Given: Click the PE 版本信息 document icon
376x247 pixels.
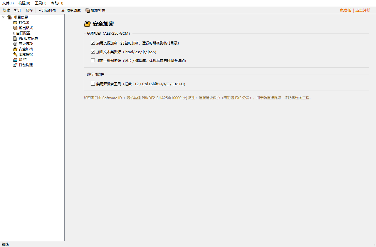Looking at the screenshot, I should [x=15, y=39].
